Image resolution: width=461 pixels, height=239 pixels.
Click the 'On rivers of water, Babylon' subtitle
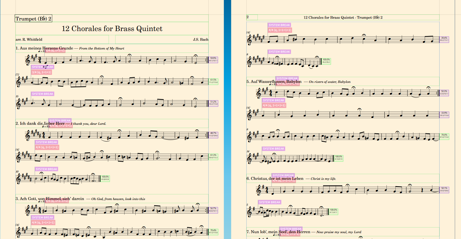pyautogui.click(x=329, y=82)
